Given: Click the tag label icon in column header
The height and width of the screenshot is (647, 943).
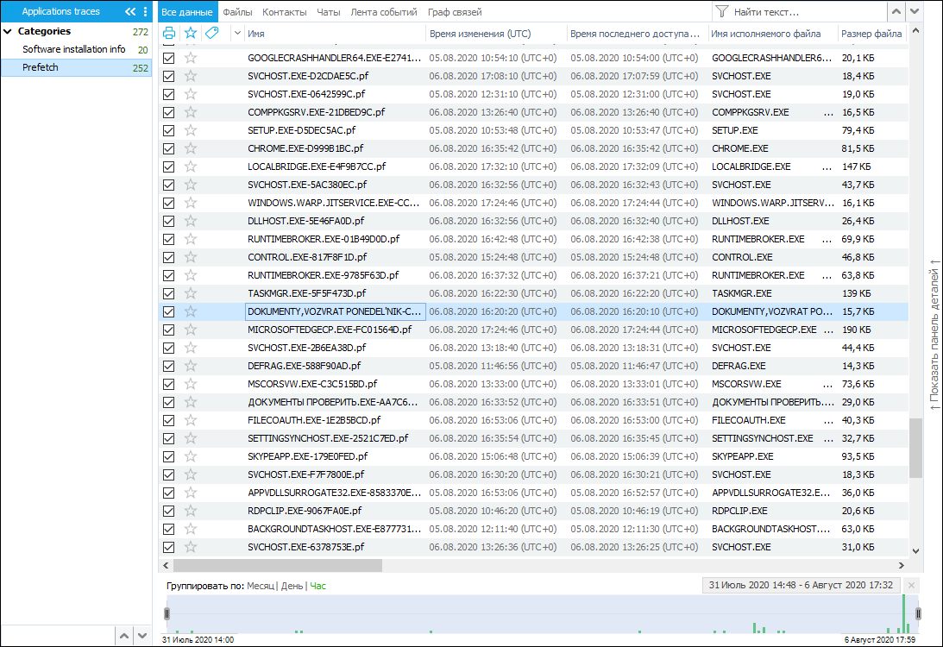Looking at the screenshot, I should tap(211, 33).
